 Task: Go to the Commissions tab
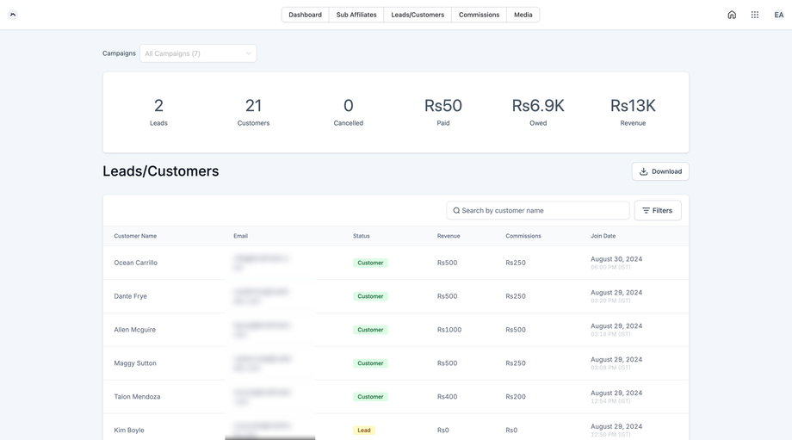(x=479, y=15)
